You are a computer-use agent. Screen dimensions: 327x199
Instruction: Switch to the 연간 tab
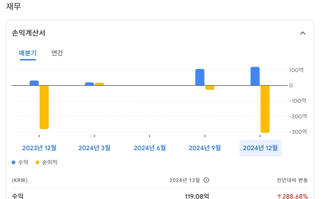coord(57,53)
